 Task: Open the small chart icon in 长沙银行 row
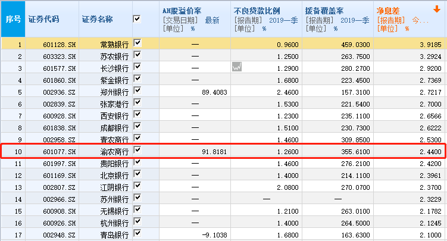click(x=237, y=67)
